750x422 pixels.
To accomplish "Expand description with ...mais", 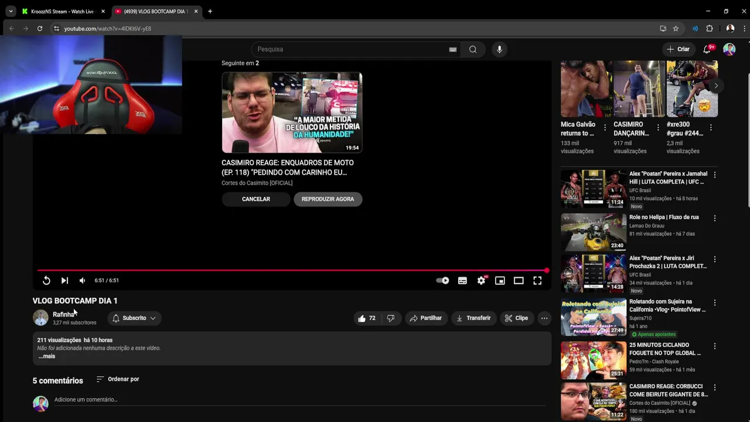I will coord(47,356).
